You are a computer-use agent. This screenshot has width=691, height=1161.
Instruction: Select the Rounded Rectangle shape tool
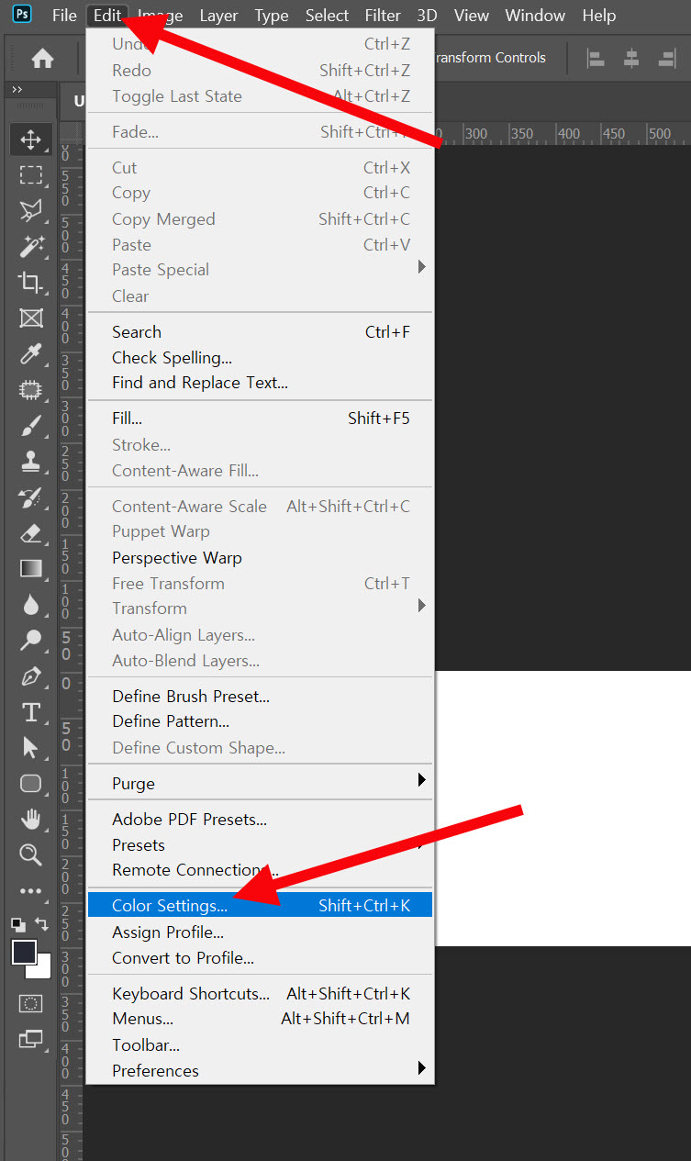point(31,784)
